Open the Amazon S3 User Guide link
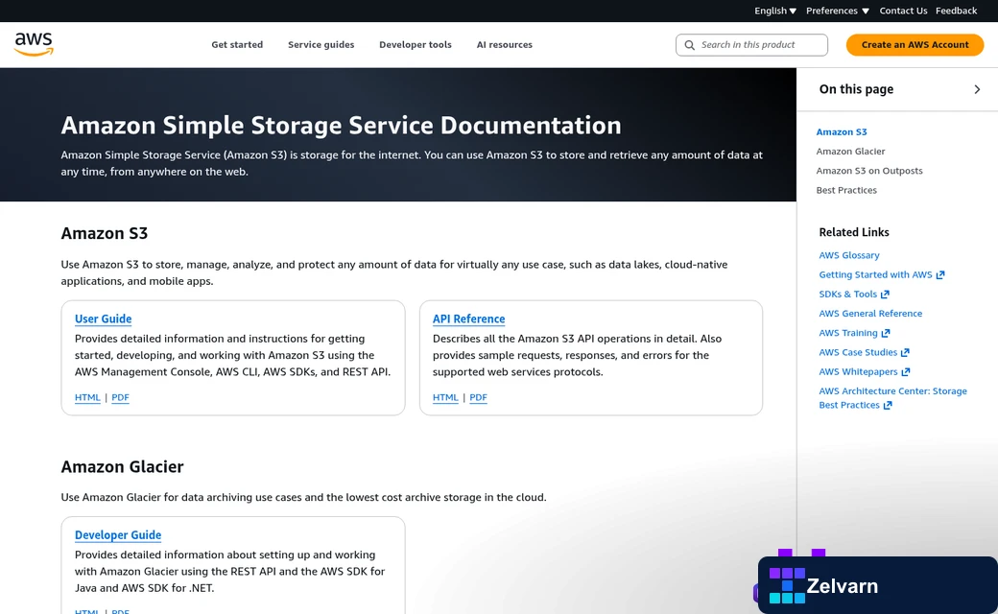The width and height of the screenshot is (998, 614). pyautogui.click(x=103, y=319)
